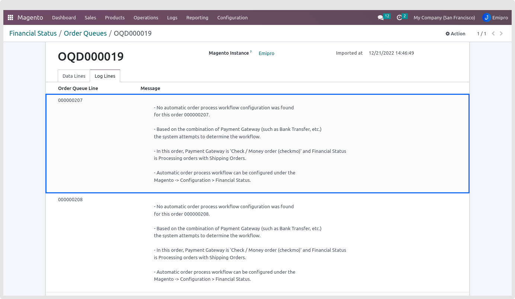Navigate to Financial Status breadcrumb
This screenshot has width=515, height=299.
[33, 33]
